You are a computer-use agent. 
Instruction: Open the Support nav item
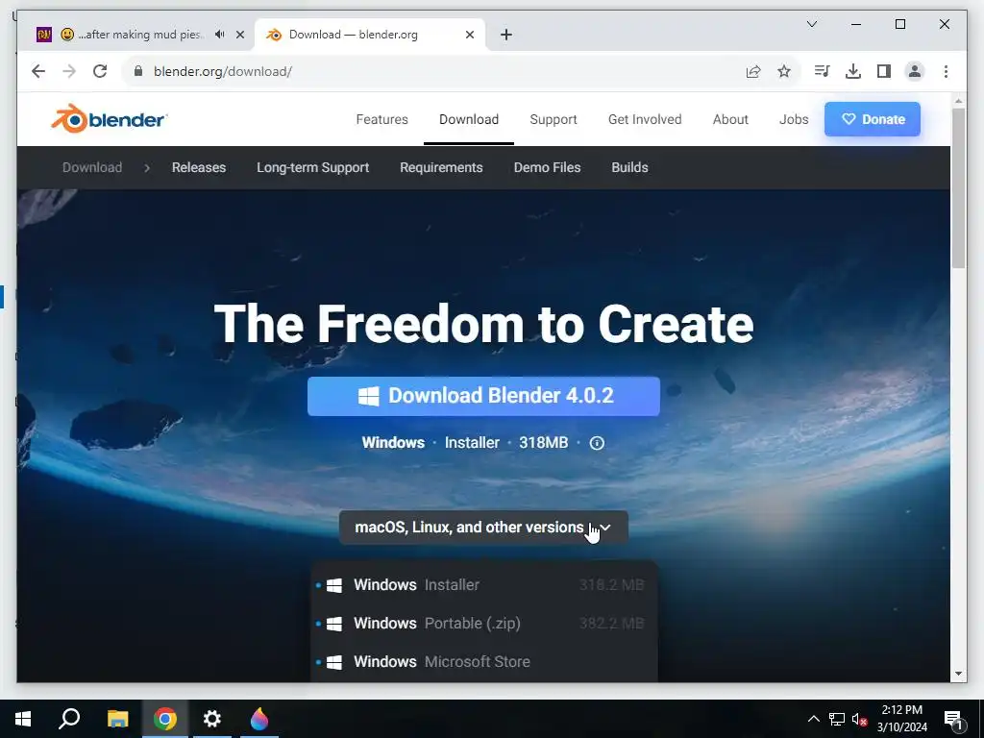(553, 119)
